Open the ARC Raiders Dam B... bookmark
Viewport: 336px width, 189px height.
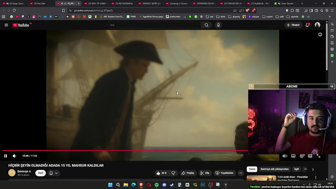(x=111, y=17)
